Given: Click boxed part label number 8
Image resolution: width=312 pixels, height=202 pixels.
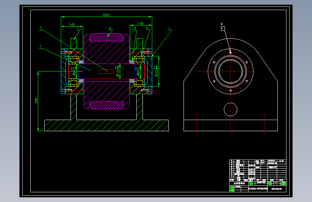Looking at the screenshot, I should 222,29.
